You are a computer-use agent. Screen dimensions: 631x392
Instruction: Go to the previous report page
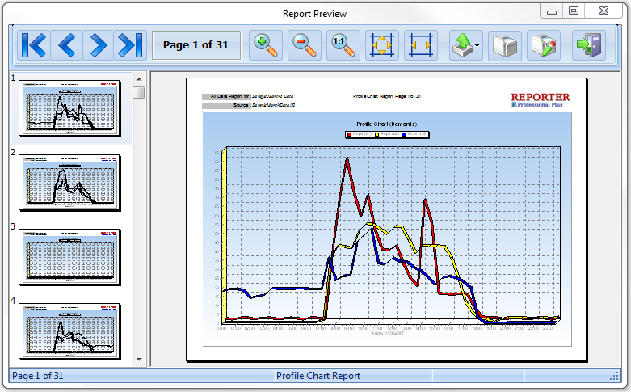67,45
